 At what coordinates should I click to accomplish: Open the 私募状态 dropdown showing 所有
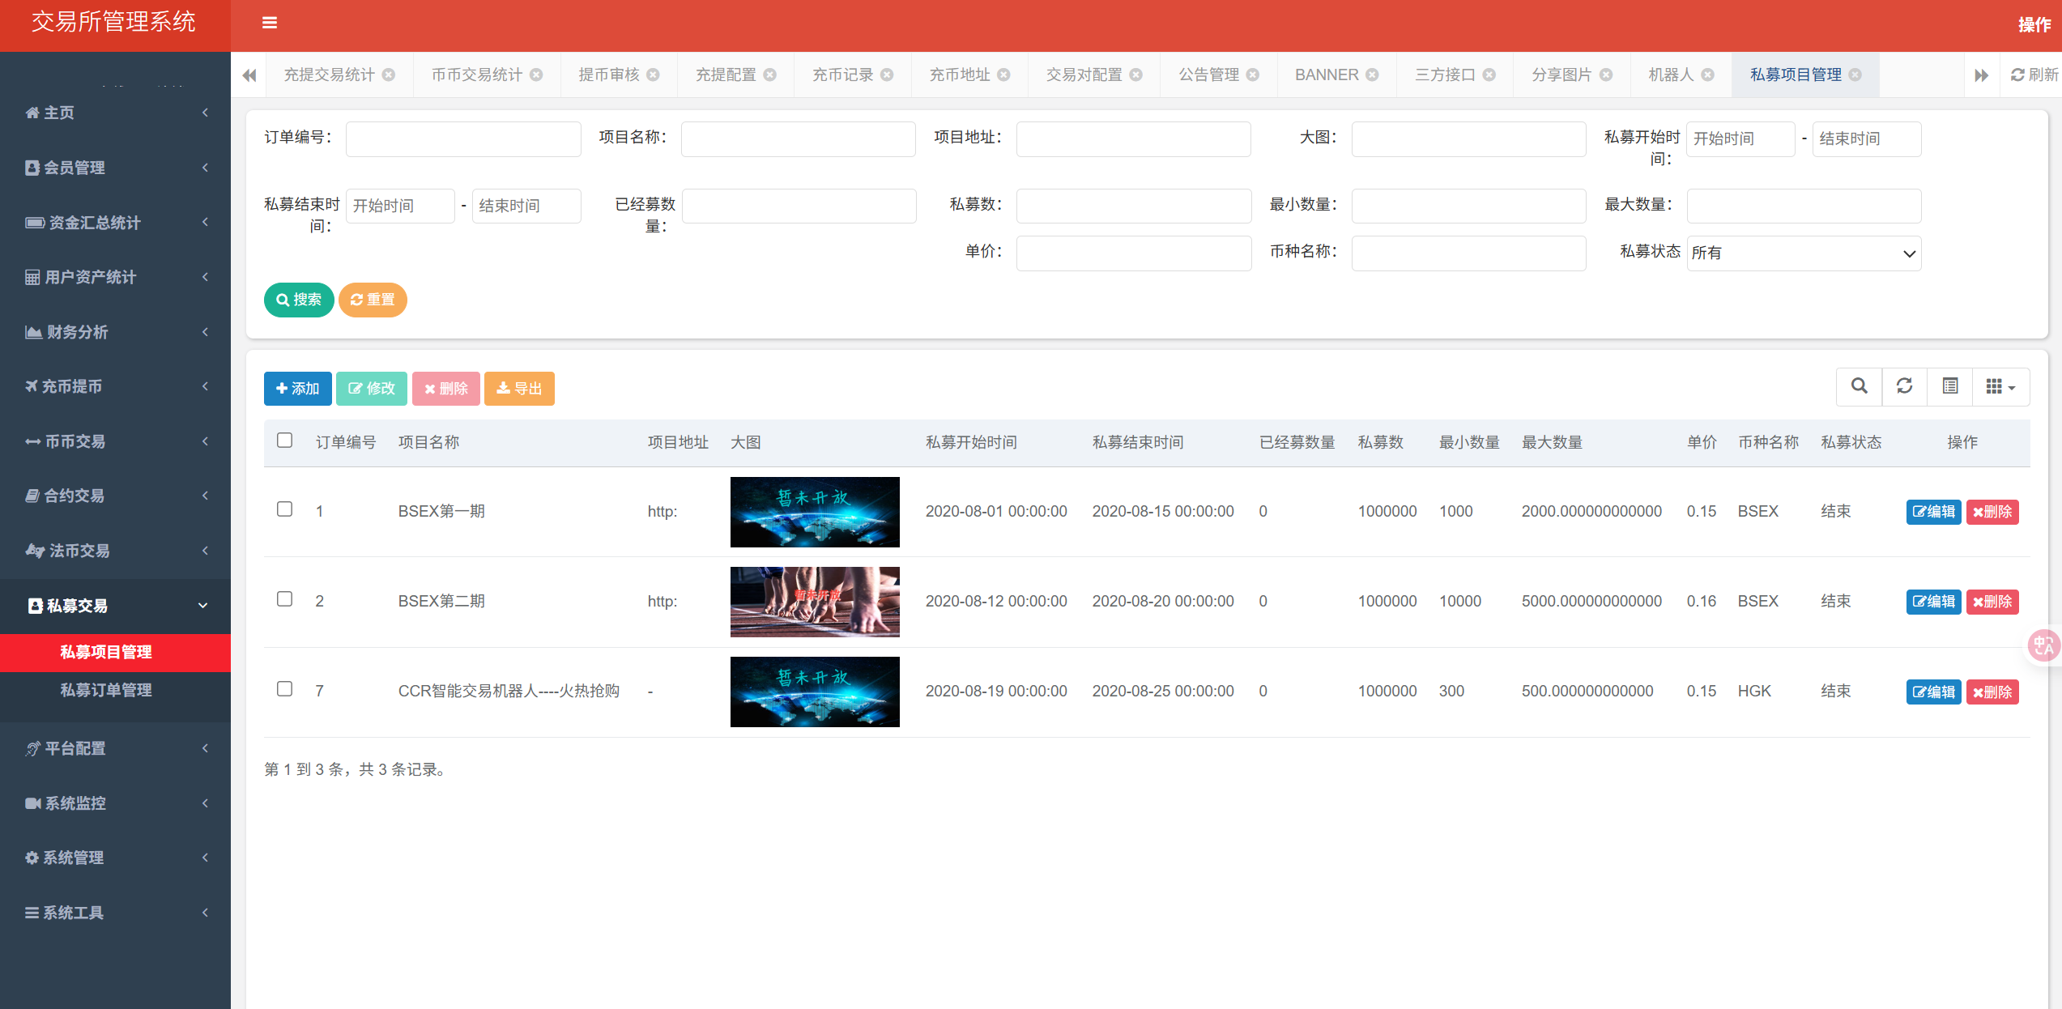(1804, 253)
